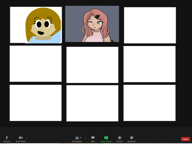
Task: Select the pink-haired winking girl video tile
Action: point(92,24)
